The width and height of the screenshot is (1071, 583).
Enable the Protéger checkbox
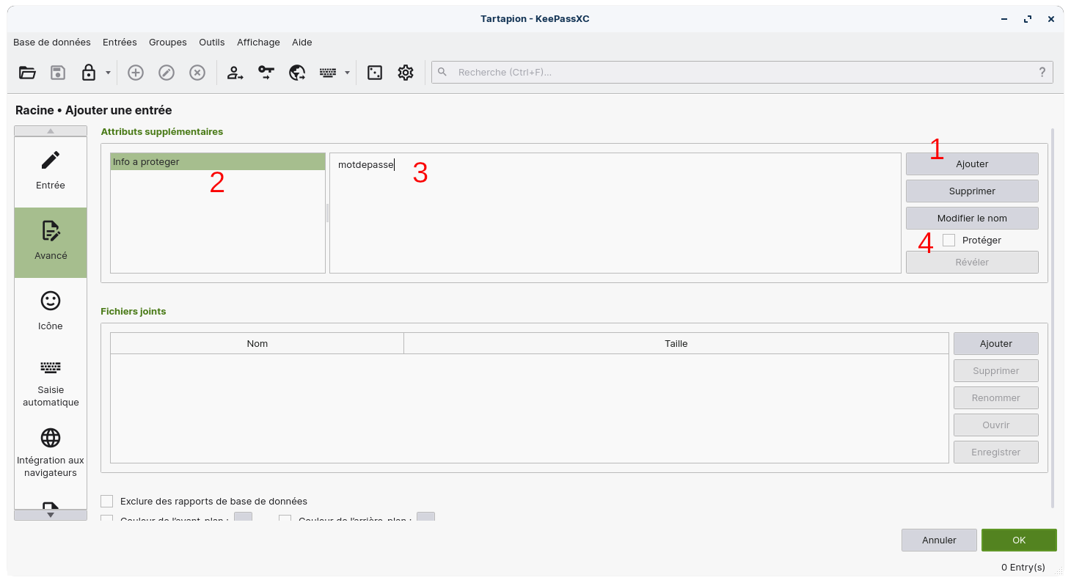point(949,240)
